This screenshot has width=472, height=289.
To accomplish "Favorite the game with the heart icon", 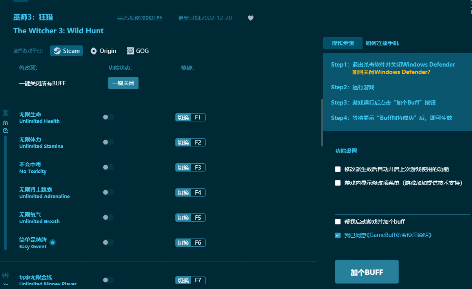I will pyautogui.click(x=251, y=18).
